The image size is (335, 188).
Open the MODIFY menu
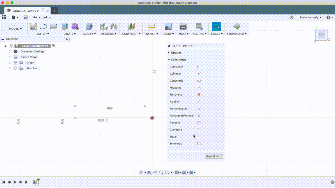pos(90,34)
